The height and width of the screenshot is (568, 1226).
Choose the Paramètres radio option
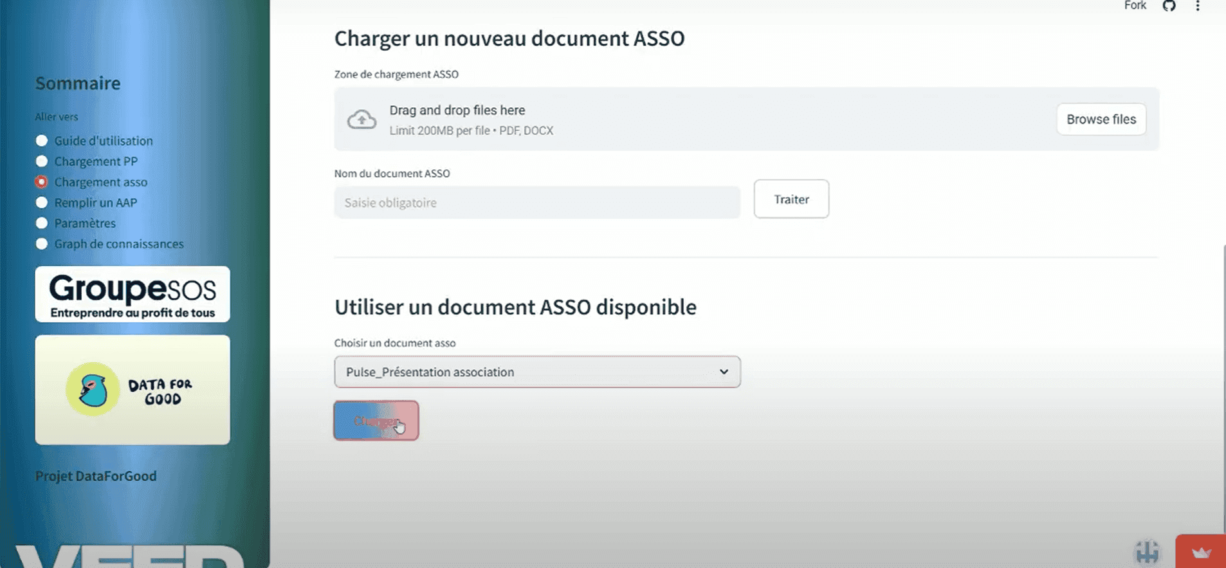pos(42,223)
